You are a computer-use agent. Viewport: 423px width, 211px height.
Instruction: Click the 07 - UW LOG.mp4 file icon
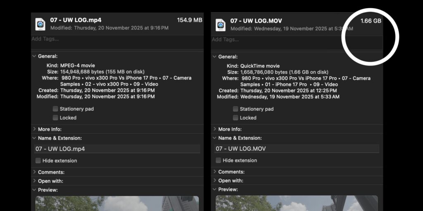point(40,24)
